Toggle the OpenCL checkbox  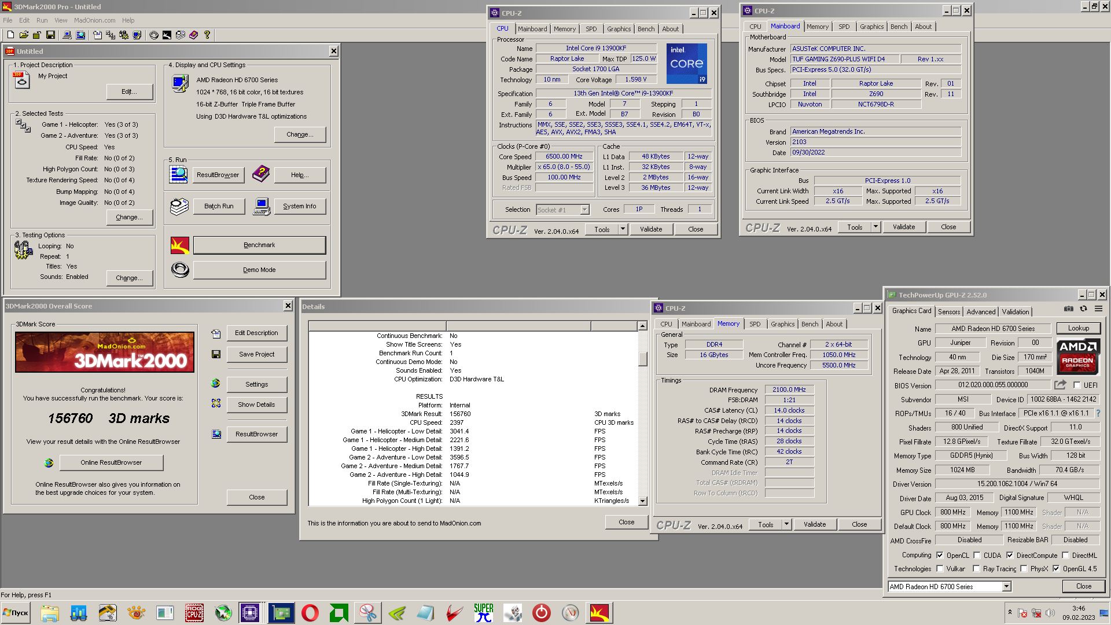[940, 555]
